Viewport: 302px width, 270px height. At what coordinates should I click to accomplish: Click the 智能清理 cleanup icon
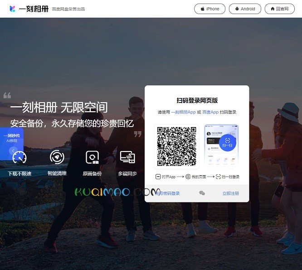(57, 157)
